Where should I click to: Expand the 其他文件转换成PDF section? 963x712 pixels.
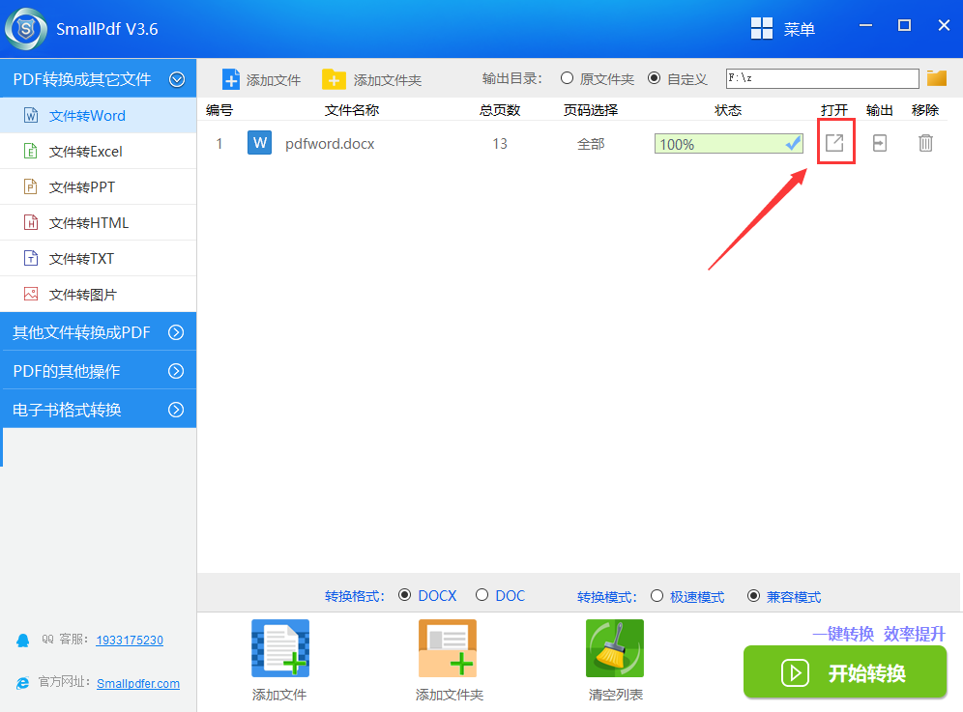pyautogui.click(x=176, y=332)
